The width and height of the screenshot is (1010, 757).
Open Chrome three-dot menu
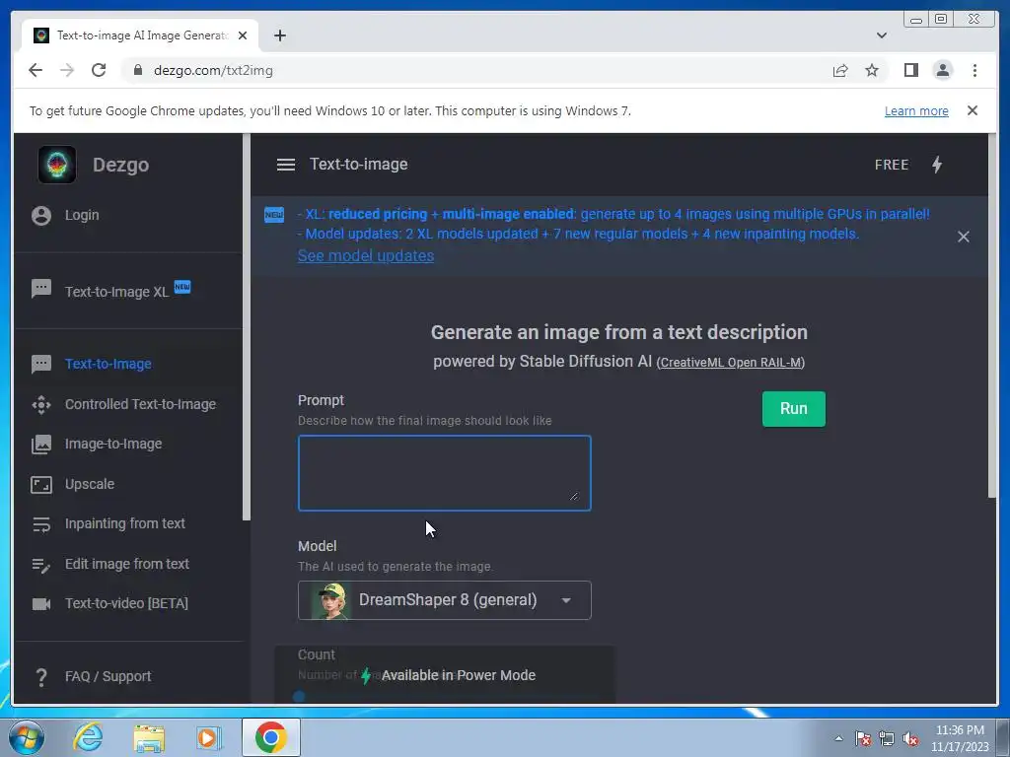point(974,70)
